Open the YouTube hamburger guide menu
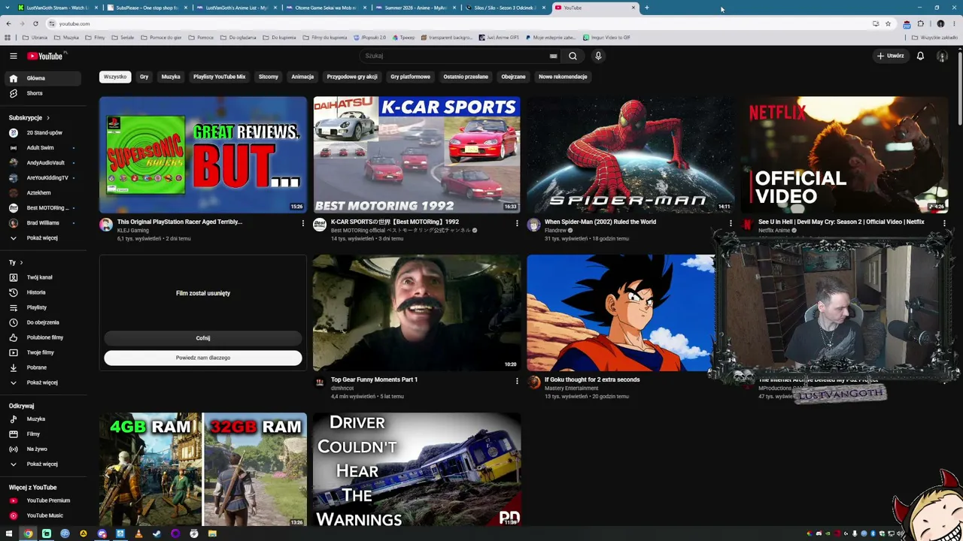Screen dimensions: 963x541 (13, 56)
